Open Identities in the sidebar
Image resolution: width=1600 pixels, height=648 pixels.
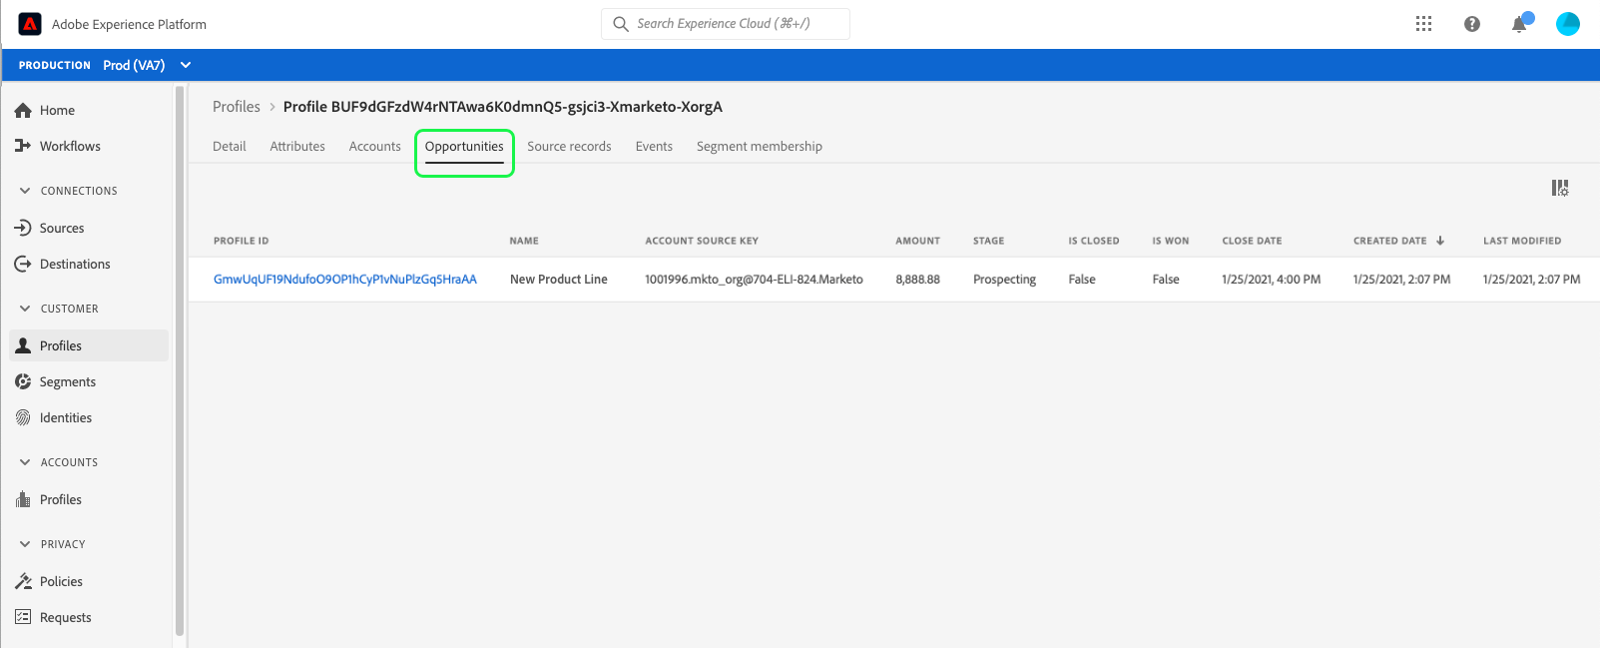click(x=65, y=417)
